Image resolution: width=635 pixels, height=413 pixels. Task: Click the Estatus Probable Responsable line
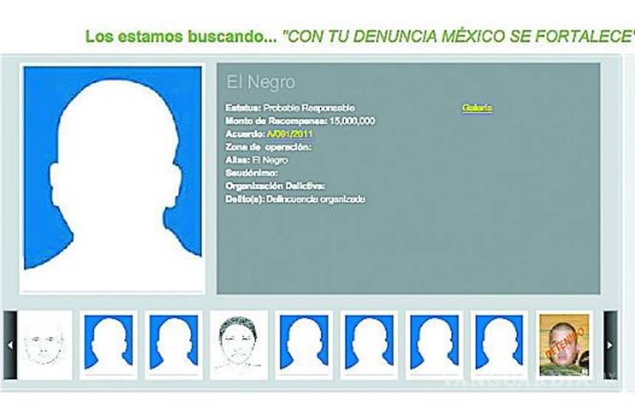[289, 108]
